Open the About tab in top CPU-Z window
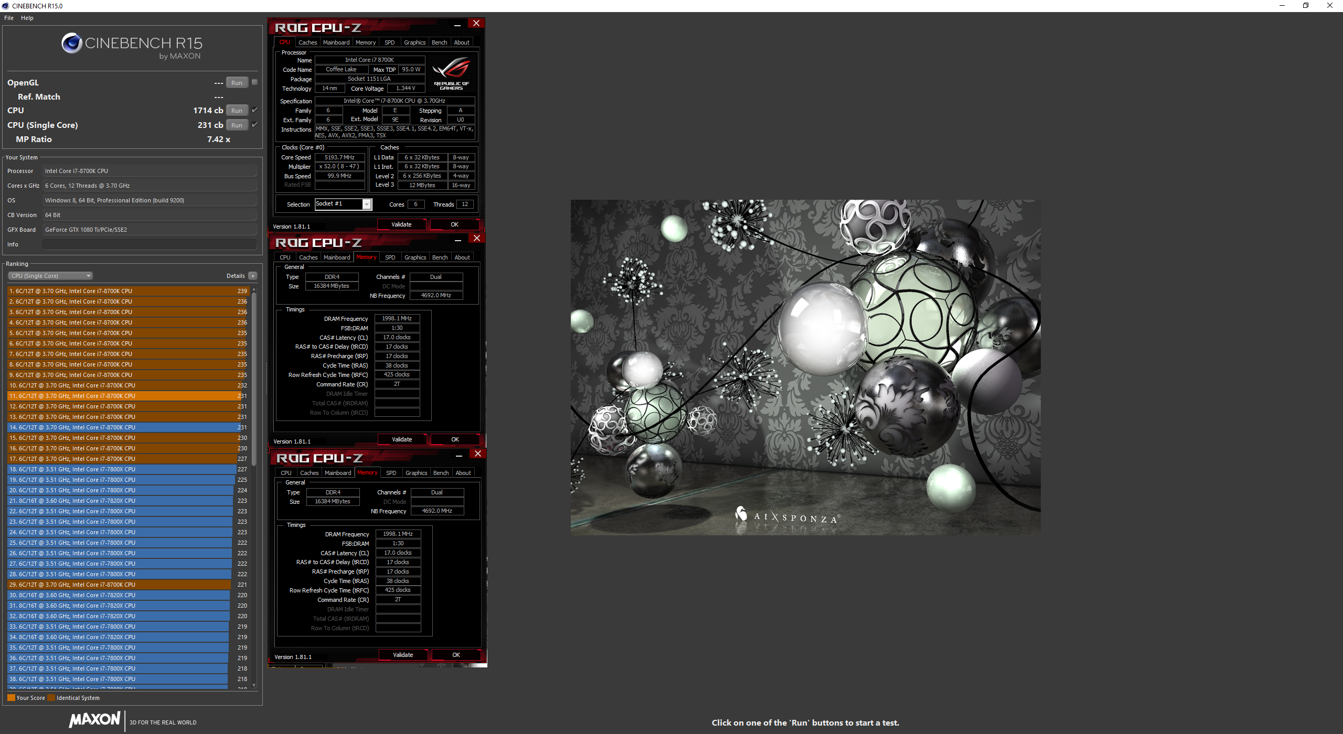 click(x=462, y=42)
